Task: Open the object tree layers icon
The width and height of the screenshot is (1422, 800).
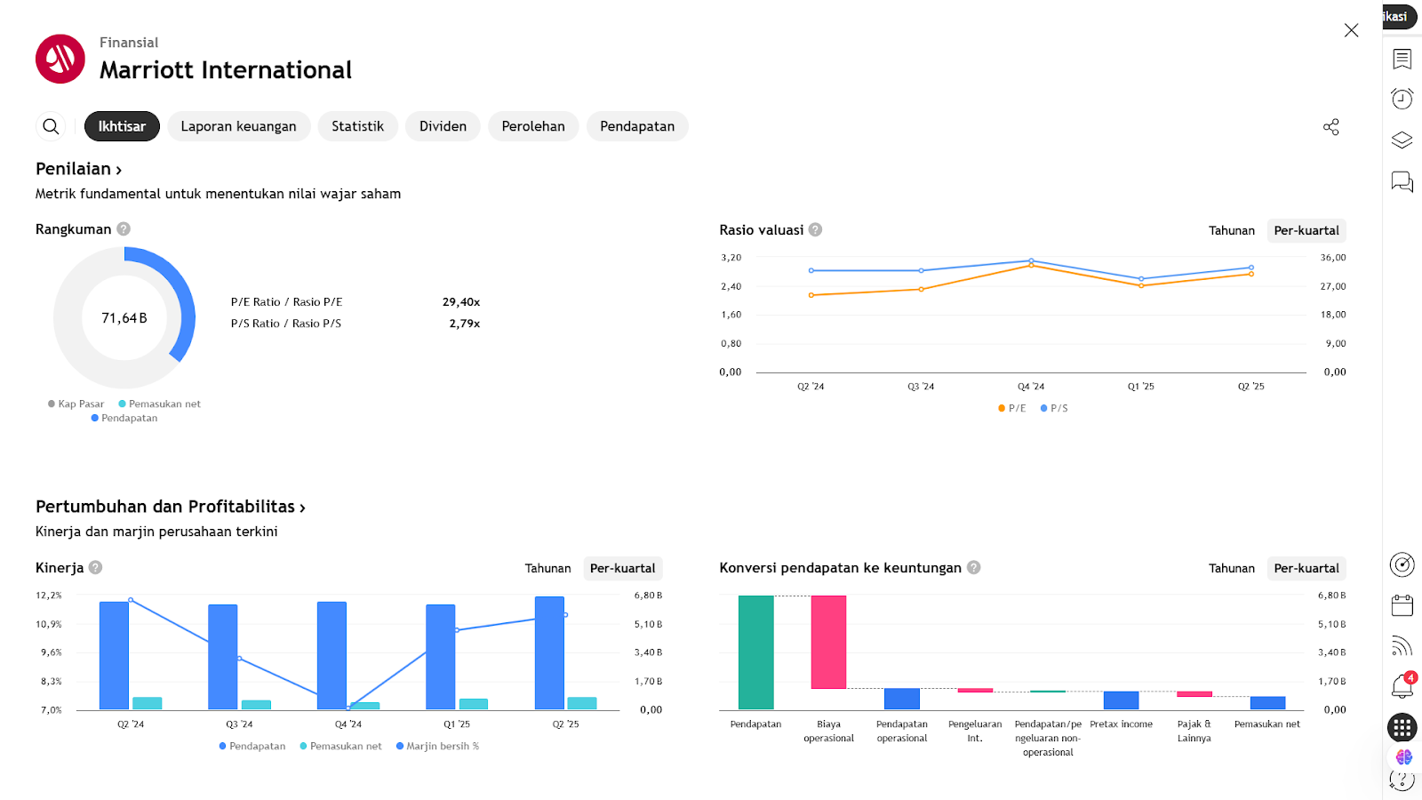Action: pos(1402,140)
